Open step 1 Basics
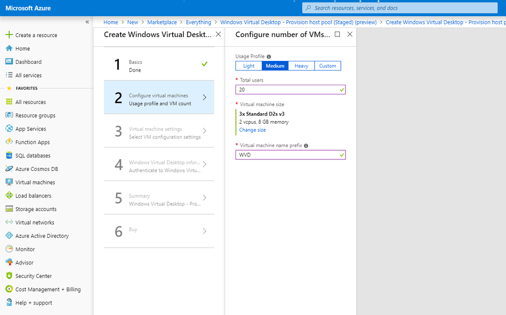506x315 pixels. click(159, 64)
